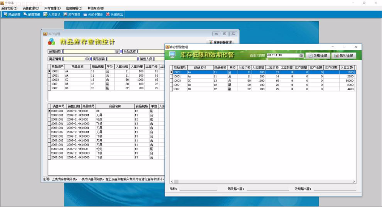
Task: Click the scroll-left arrow in 库存预警管理 grid
Action: (172, 182)
